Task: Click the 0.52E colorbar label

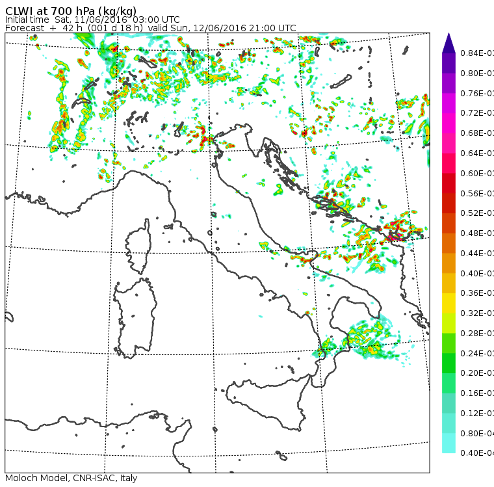Action: point(477,213)
